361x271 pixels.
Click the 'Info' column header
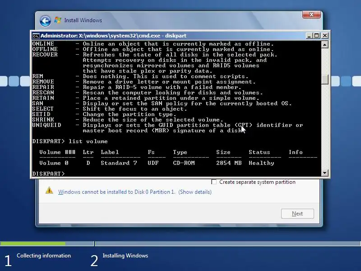click(x=296, y=152)
